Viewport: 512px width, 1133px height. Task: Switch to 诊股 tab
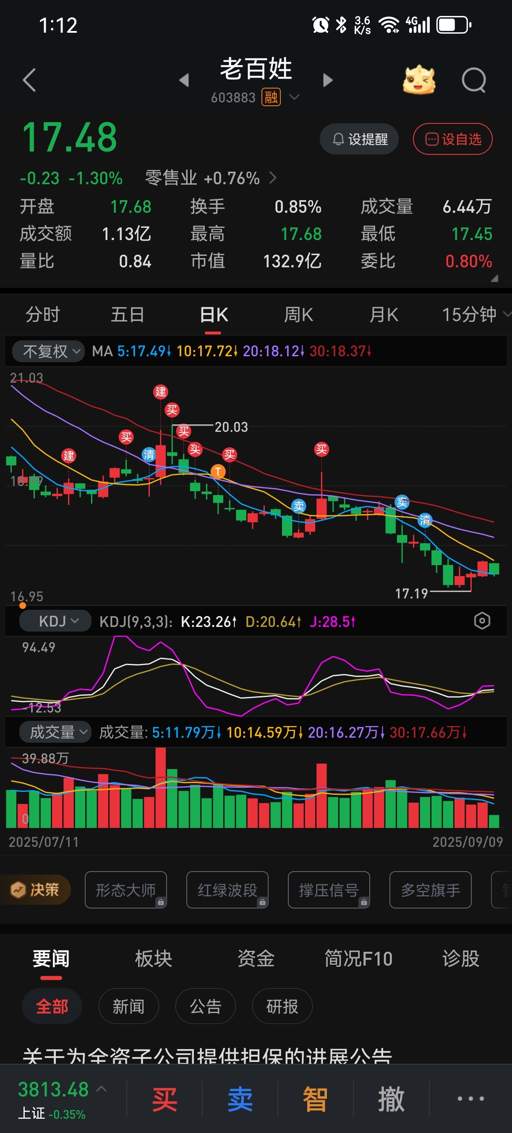(461, 958)
